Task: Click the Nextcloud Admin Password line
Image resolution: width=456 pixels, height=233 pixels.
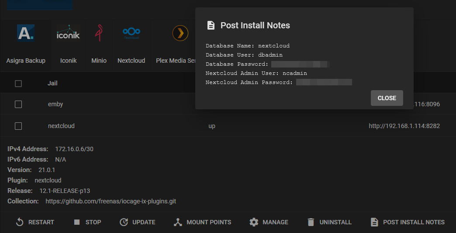Action: (279, 82)
